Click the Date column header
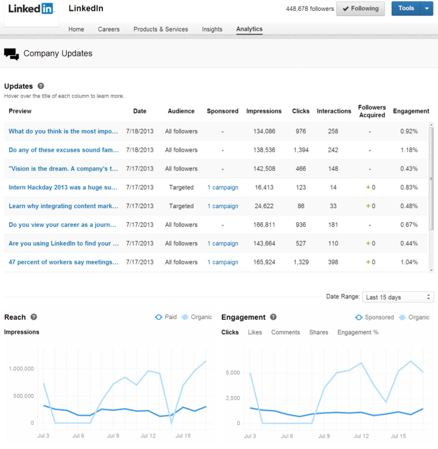Screen dimensions: 438x449 click(140, 111)
